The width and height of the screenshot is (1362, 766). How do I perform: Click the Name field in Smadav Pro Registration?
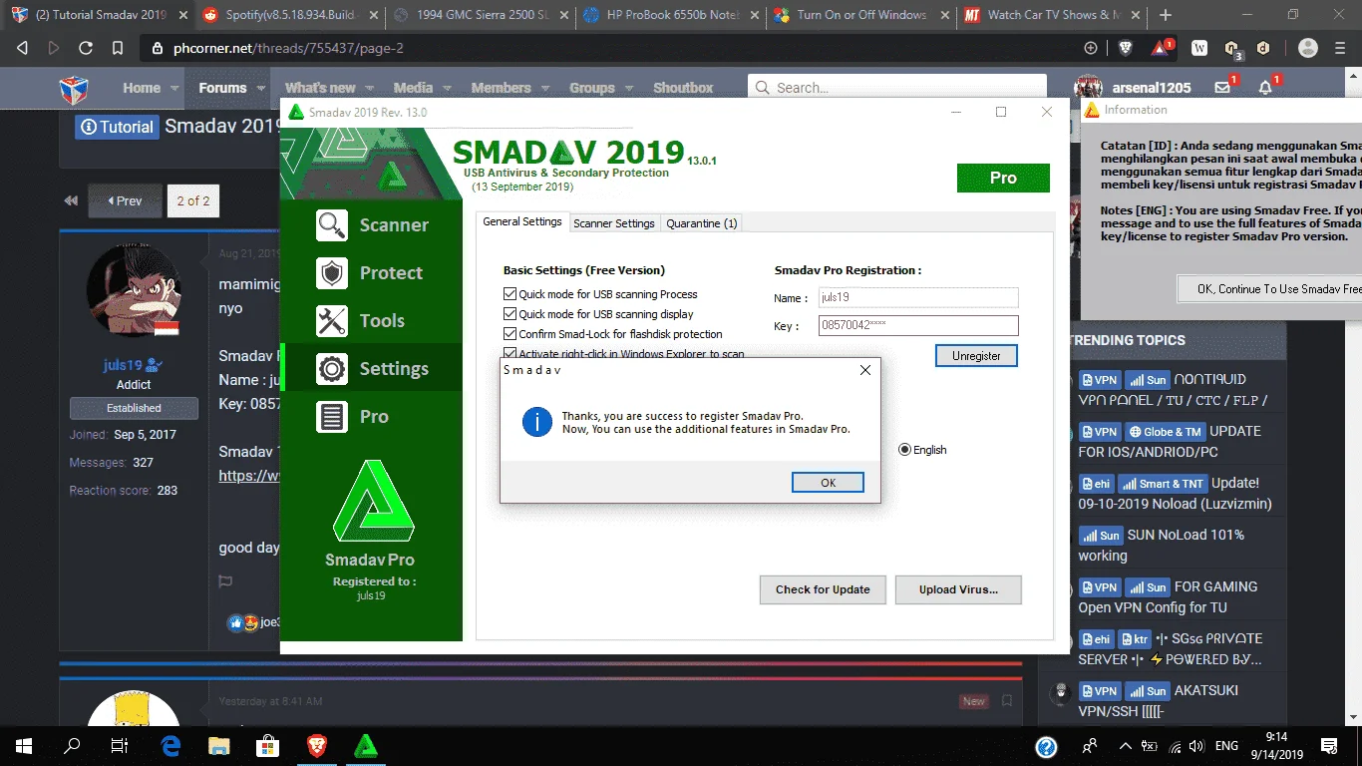click(x=918, y=297)
